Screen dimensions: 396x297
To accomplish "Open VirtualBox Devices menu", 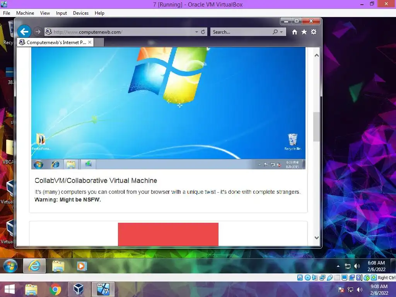I will pos(81,13).
